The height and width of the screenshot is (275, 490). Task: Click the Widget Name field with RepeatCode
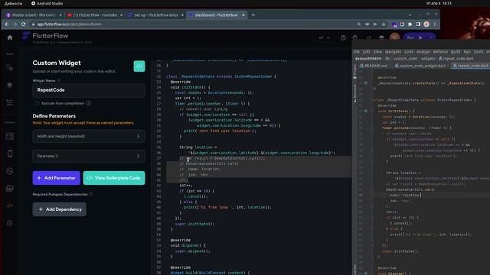click(89, 90)
